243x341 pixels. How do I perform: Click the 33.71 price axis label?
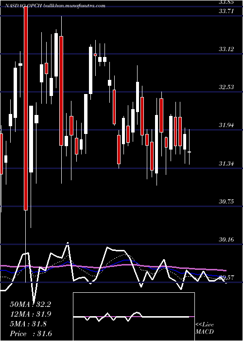(226, 11)
